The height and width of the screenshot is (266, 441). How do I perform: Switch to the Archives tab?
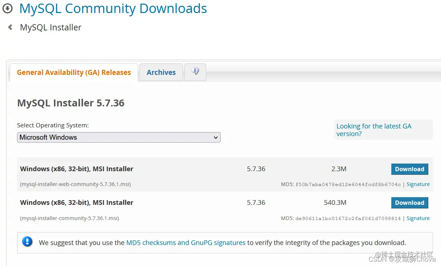[x=161, y=72]
